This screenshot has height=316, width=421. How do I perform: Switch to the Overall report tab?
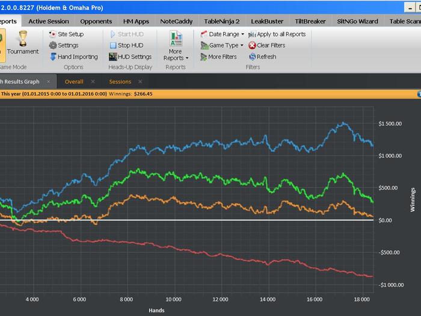click(74, 82)
